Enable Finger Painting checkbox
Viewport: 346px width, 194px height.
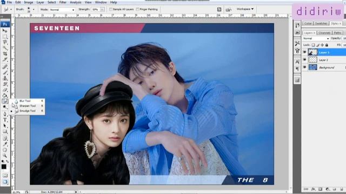click(x=138, y=9)
